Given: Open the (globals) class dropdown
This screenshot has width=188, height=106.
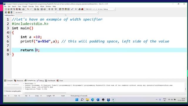Looking at the screenshot, I should coord(35,12).
